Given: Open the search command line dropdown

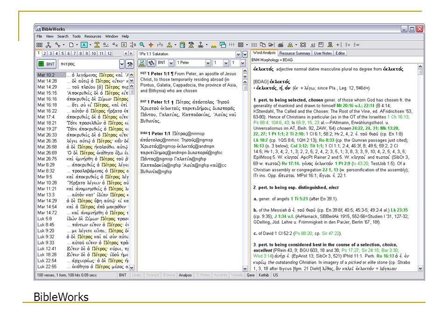Looking at the screenshot, I should pyautogui.click(x=122, y=64).
